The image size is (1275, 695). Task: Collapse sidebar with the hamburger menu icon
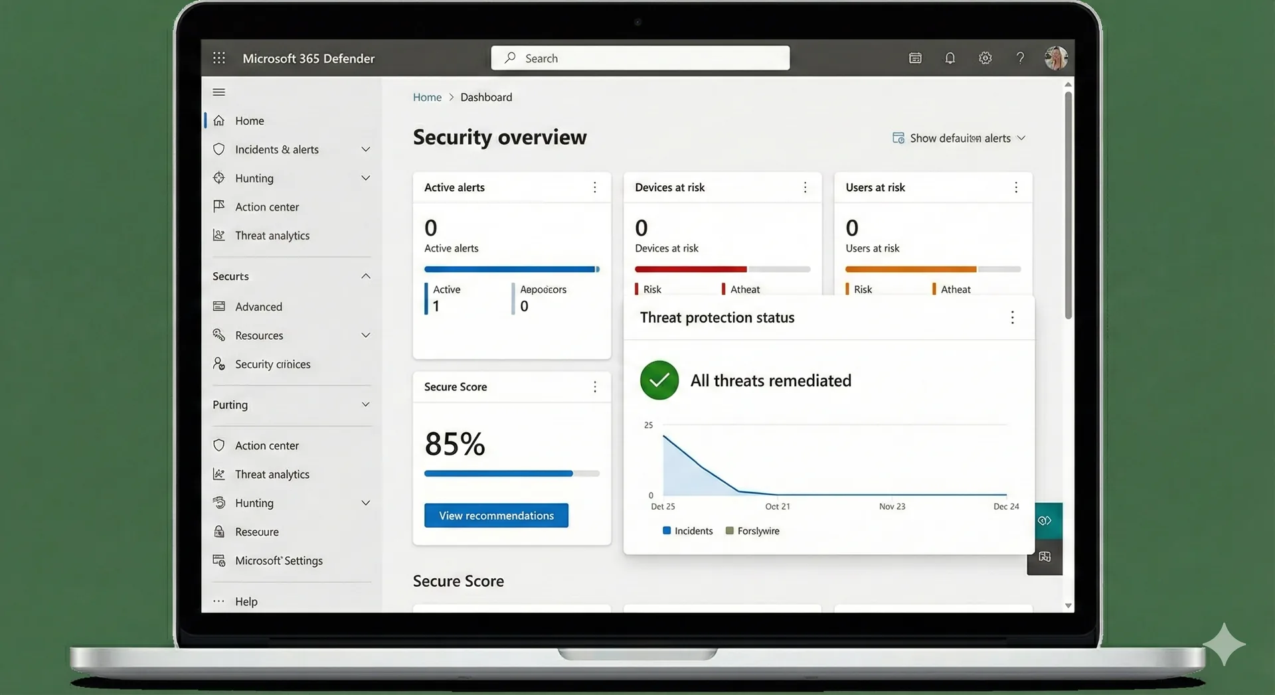click(219, 92)
